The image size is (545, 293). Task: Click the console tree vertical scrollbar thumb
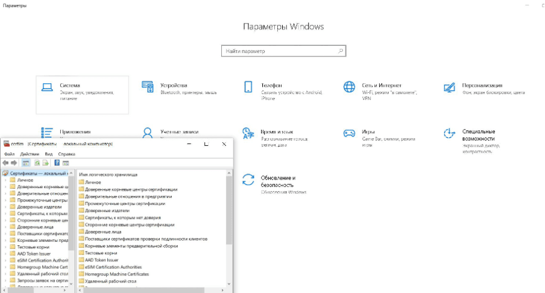[71, 213]
